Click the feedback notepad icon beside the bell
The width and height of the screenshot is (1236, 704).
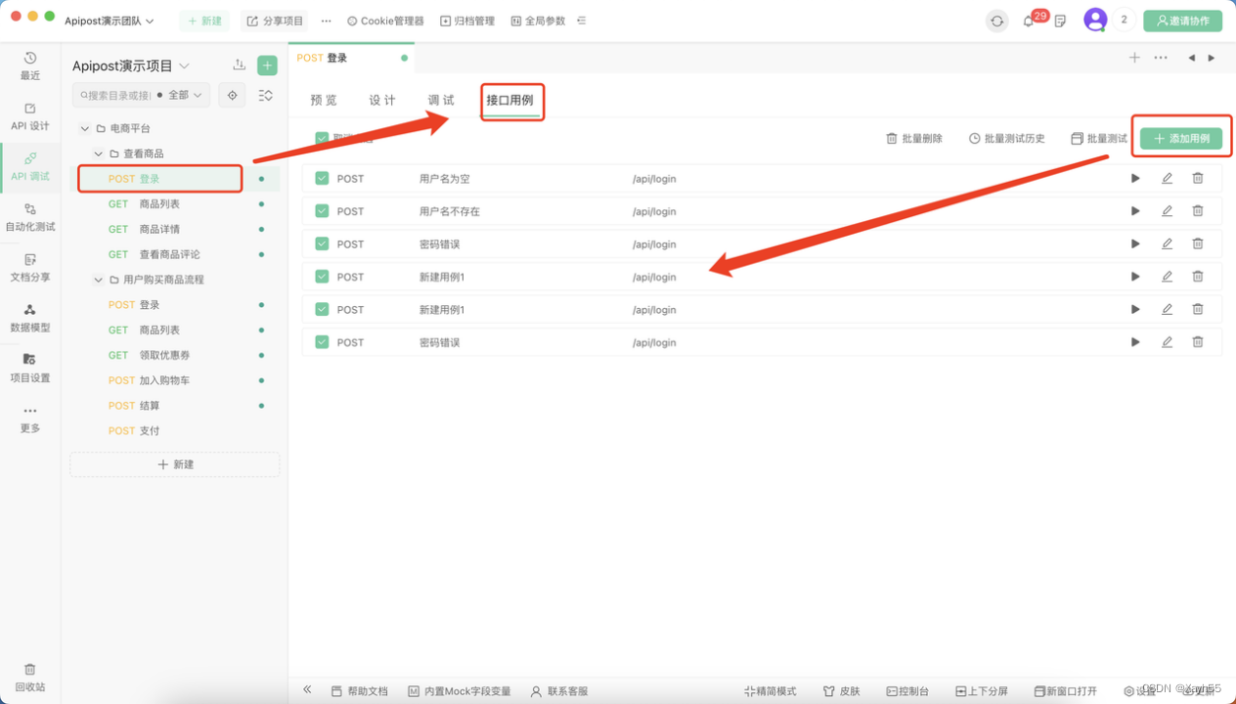coord(1060,21)
